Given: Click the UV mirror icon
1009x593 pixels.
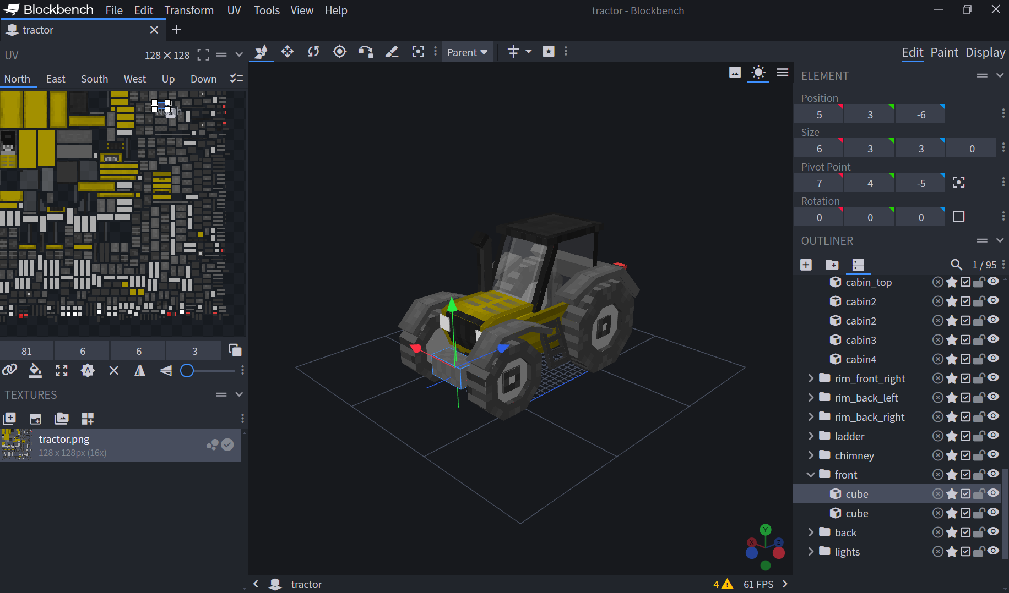Looking at the screenshot, I should [140, 371].
